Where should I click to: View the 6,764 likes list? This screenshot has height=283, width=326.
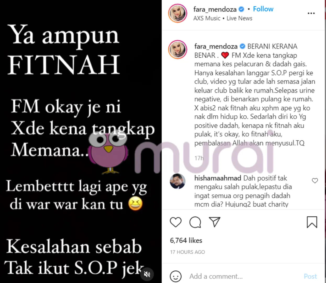186,240
